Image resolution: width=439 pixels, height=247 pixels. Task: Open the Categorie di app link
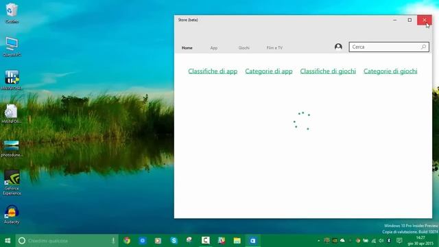269,71
